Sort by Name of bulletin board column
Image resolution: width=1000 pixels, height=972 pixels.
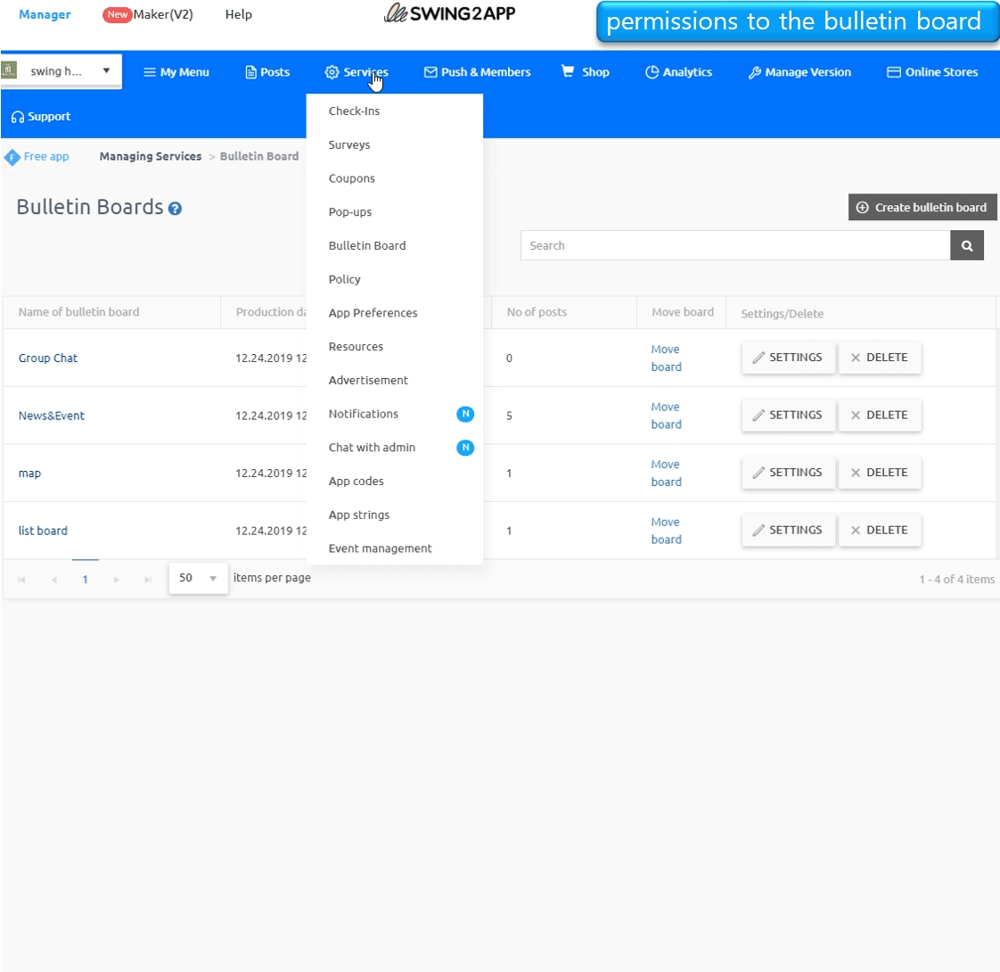78,312
